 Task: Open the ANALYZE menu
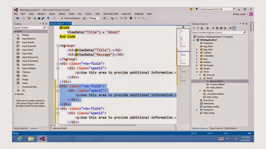[x=126, y=14]
